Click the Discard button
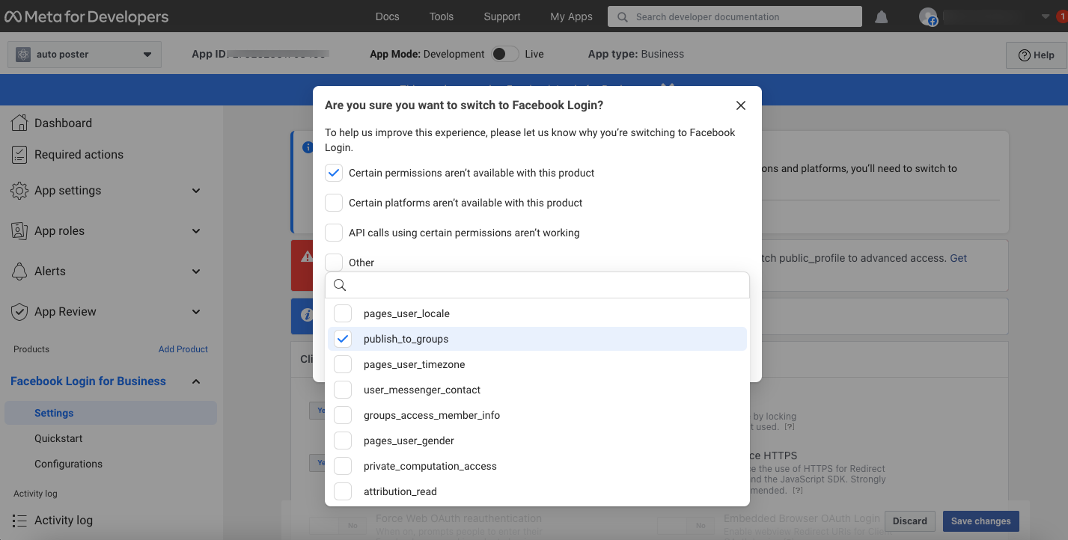The width and height of the screenshot is (1068, 540). (910, 521)
